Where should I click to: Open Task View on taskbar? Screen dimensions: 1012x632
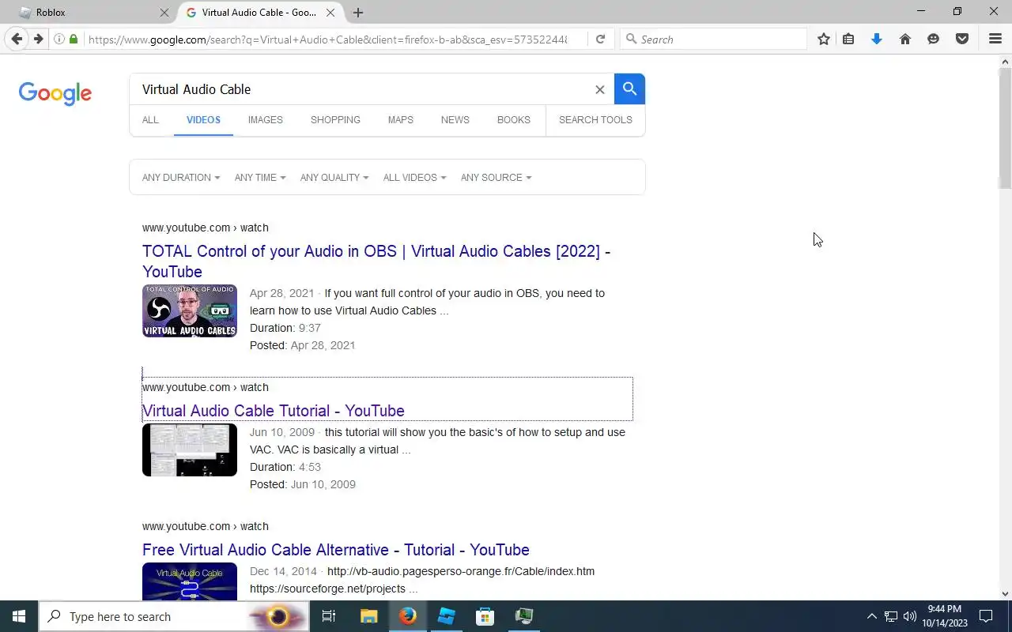pyautogui.click(x=329, y=616)
